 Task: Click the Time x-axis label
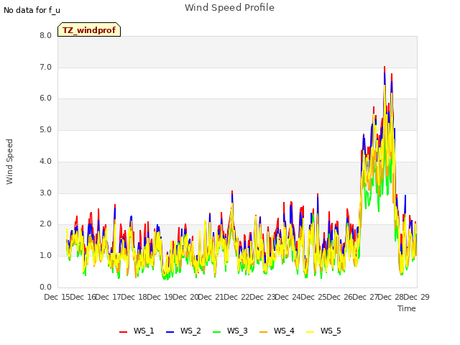(407, 308)
